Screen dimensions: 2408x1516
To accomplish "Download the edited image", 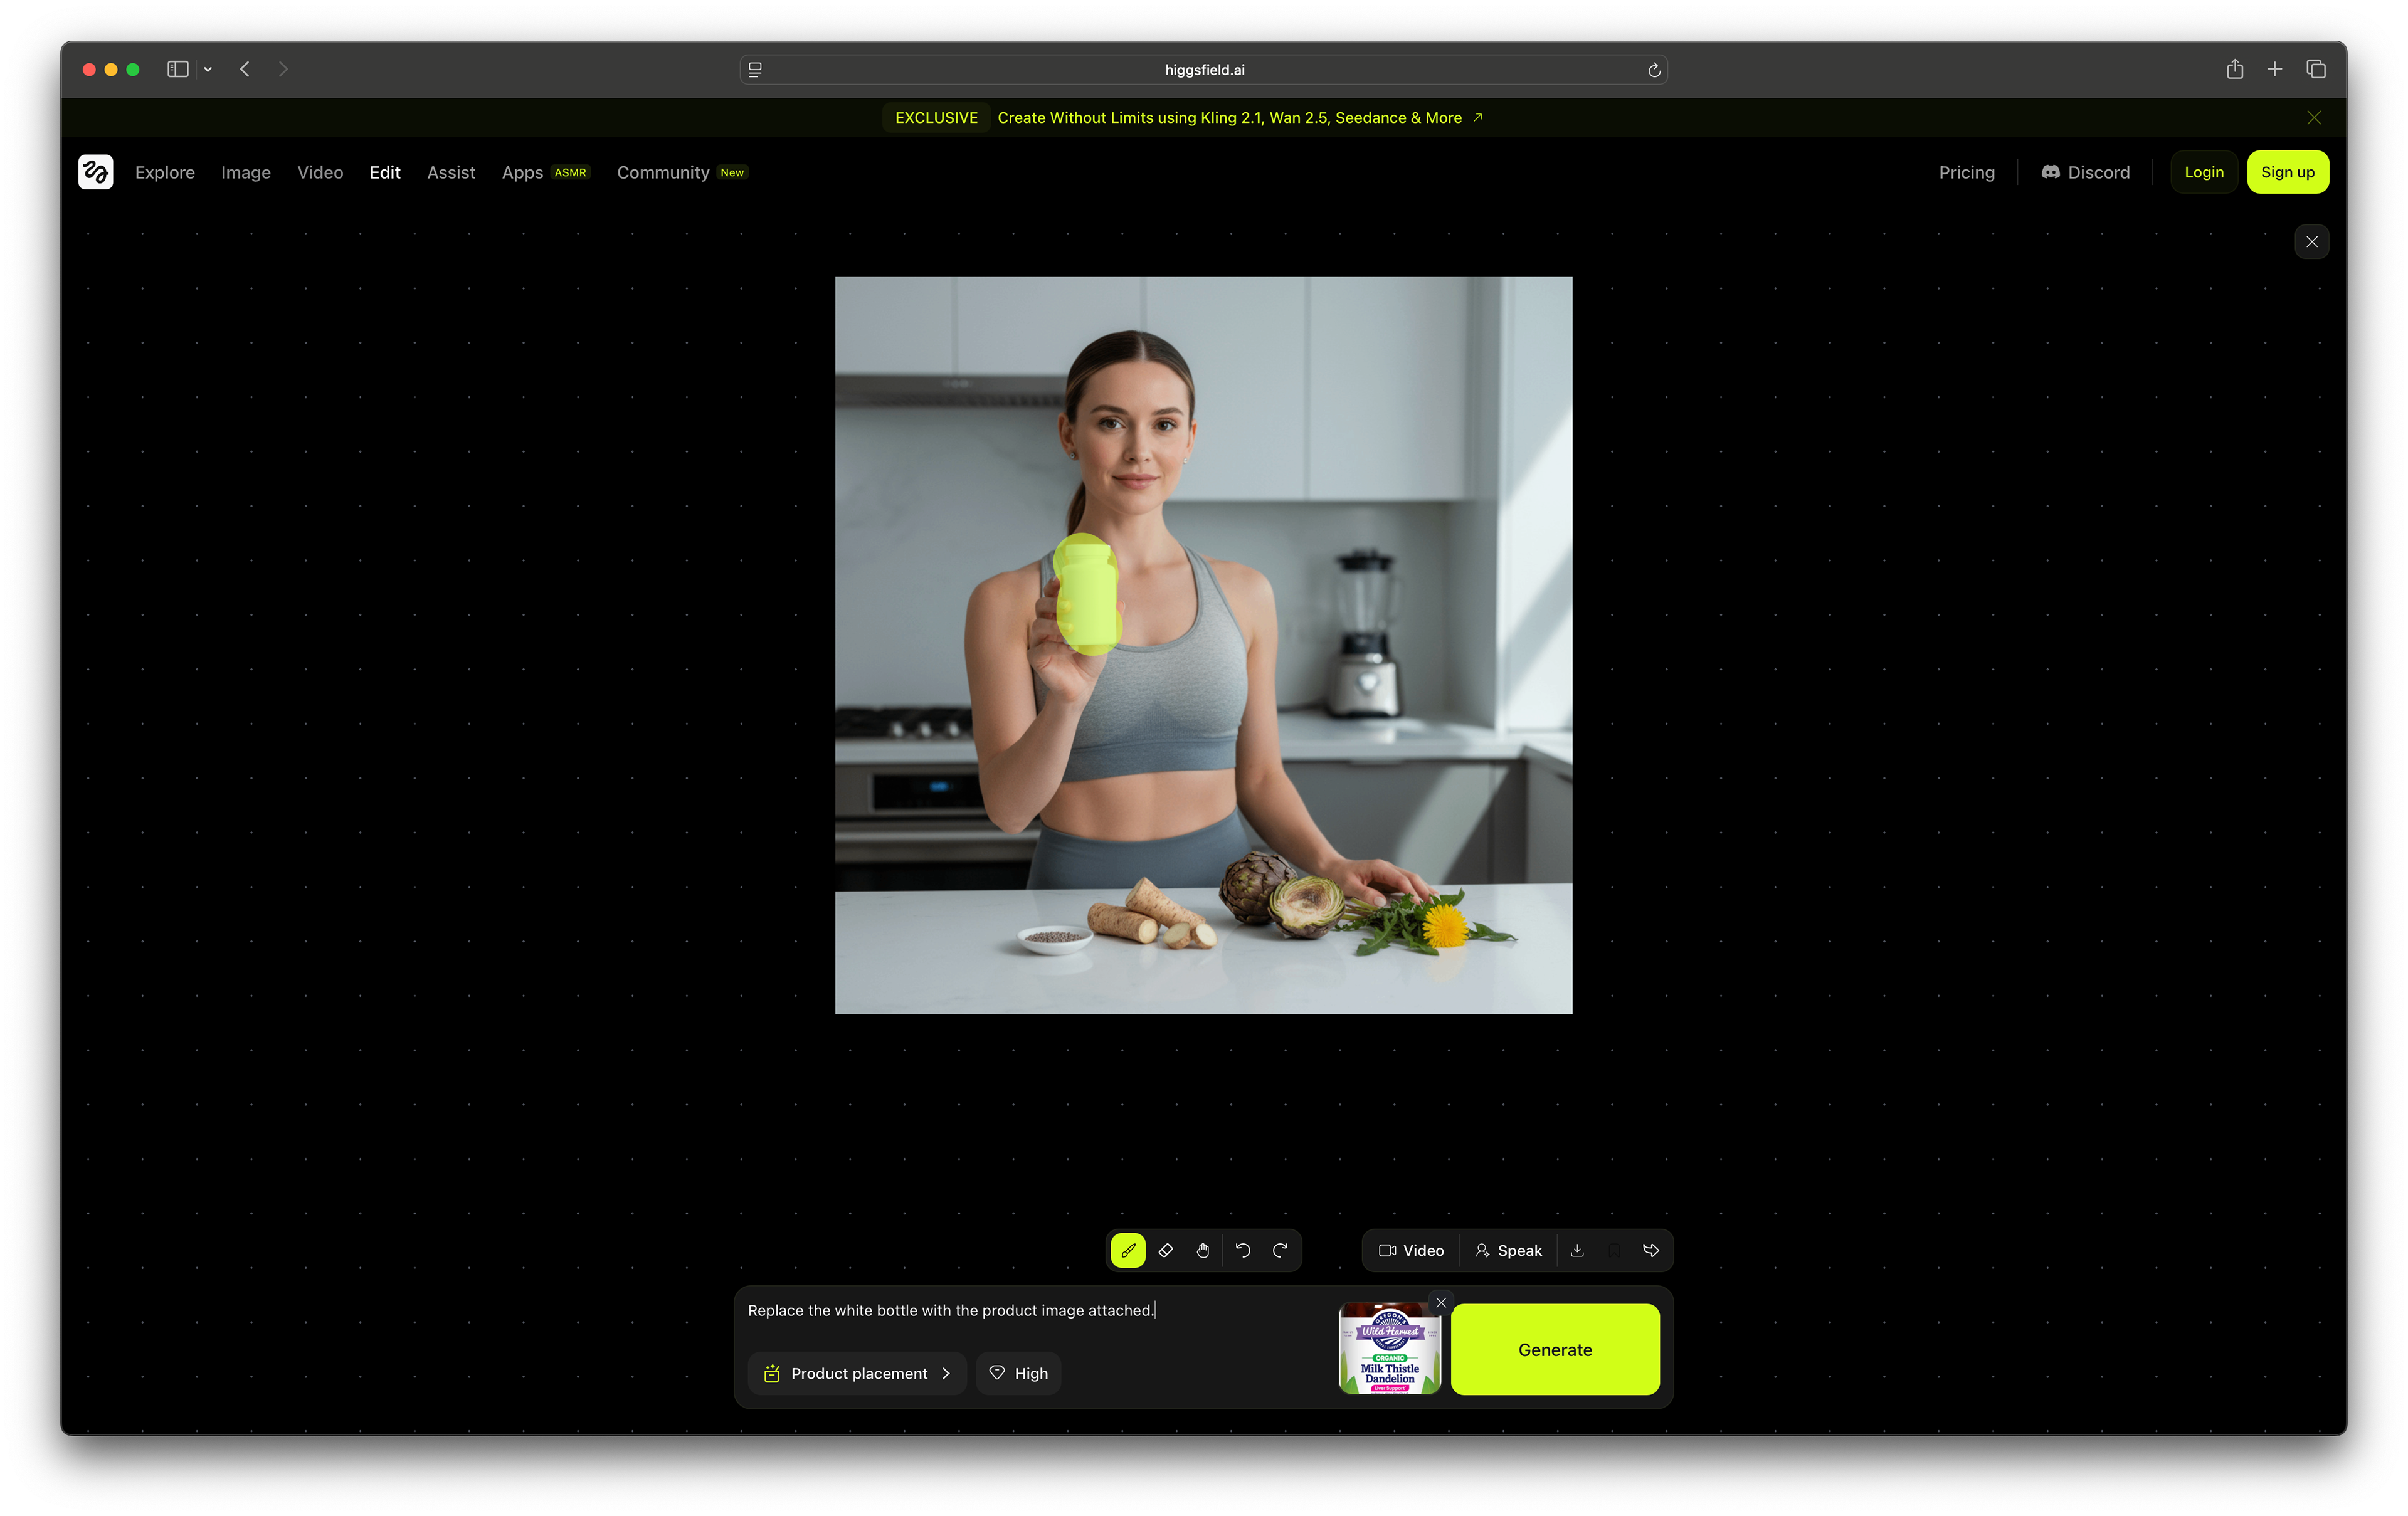I will (1577, 1250).
